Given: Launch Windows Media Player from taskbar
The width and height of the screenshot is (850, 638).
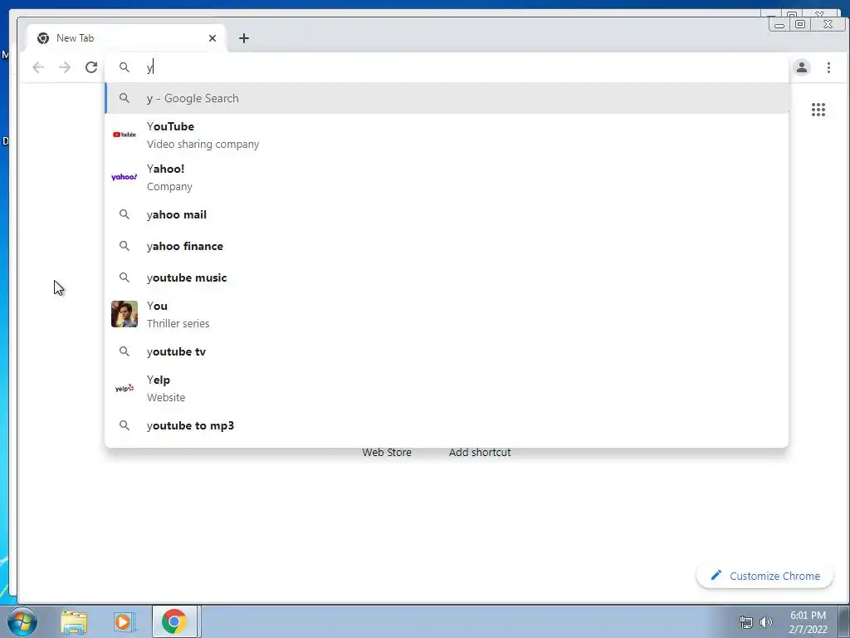Looking at the screenshot, I should coord(125,622).
